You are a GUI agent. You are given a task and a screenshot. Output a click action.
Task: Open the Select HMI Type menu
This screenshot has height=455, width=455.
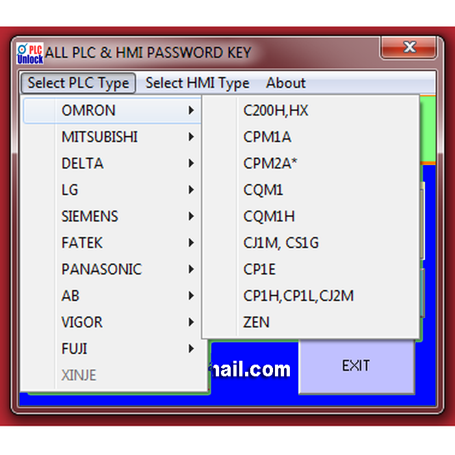tap(197, 83)
